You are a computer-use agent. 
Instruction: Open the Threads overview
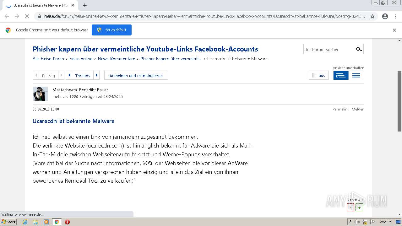pos(83,76)
